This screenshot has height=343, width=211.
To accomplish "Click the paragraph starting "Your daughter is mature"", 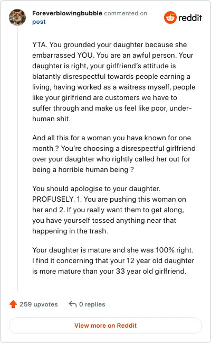I will 113,260.
